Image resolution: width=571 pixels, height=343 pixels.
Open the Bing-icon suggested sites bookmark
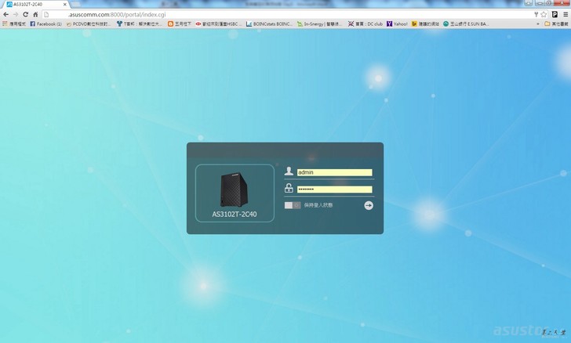425,23
